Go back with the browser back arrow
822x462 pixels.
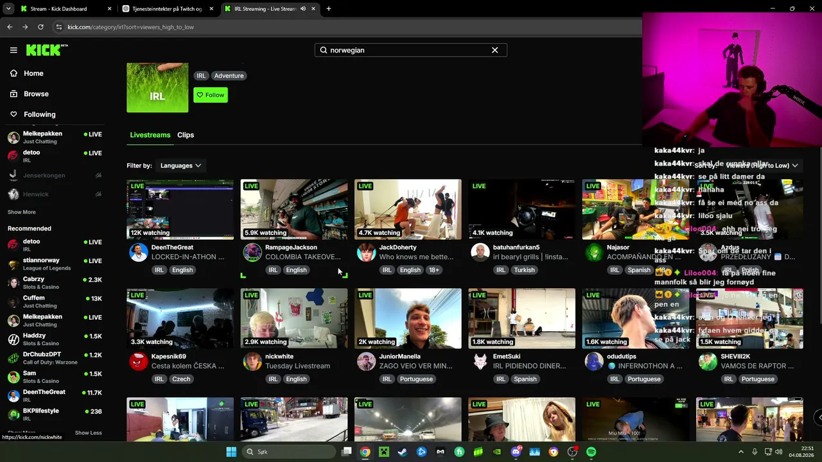coord(10,27)
